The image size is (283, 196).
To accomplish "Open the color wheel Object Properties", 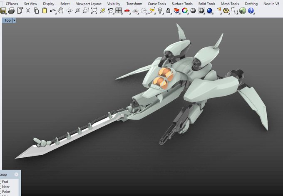I will point(185,11).
